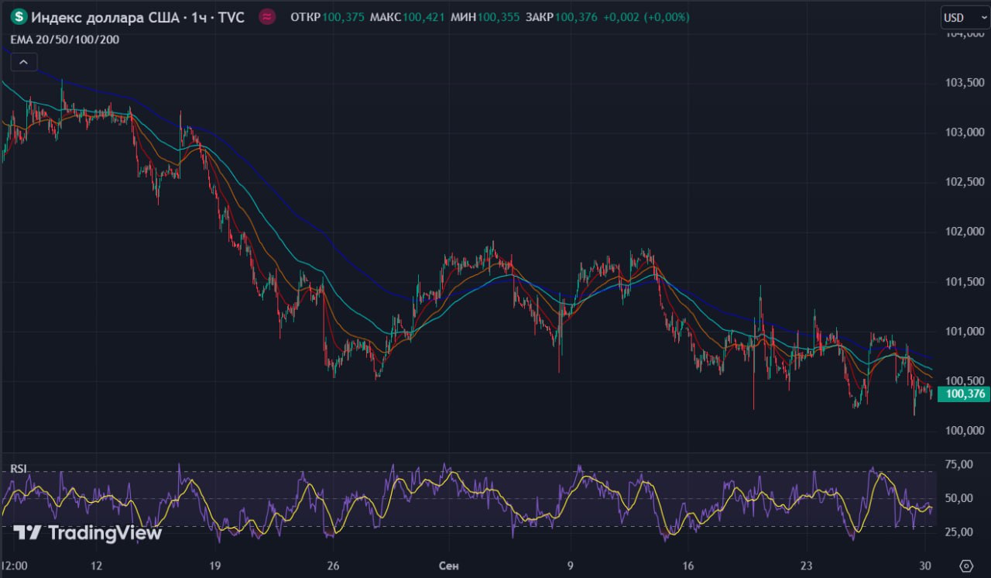Select the RSI indicator label
This screenshot has width=991, height=578.
18,468
